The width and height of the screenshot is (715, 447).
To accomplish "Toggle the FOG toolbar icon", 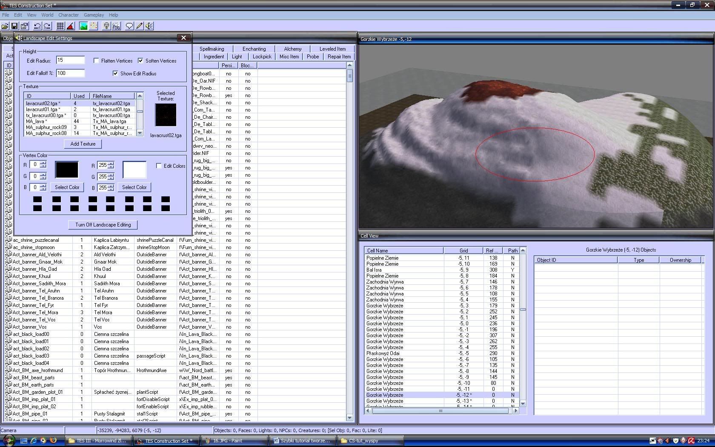I will [x=116, y=26].
